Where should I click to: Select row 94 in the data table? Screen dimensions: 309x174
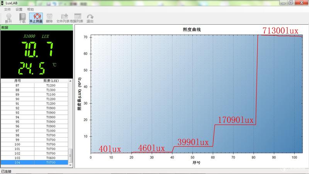[34, 117]
